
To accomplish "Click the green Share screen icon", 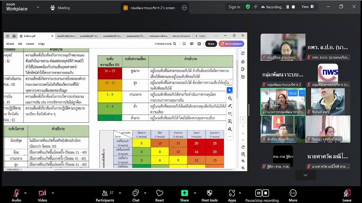I will (x=184, y=193).
